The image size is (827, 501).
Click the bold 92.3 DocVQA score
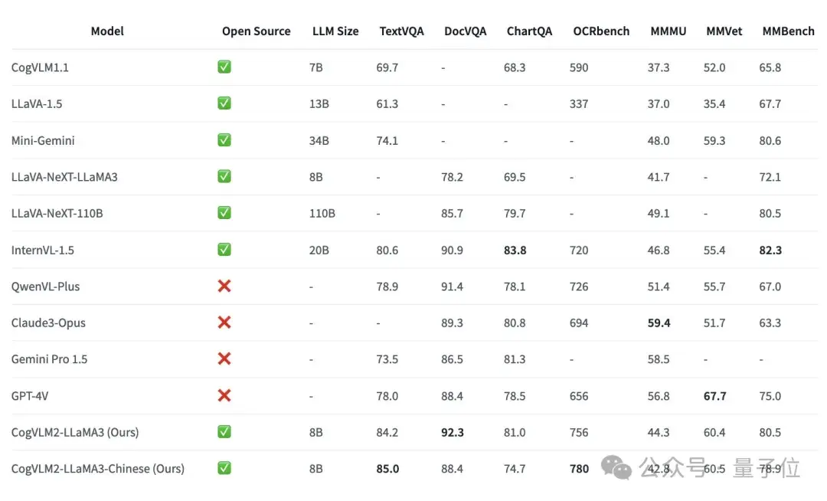click(x=453, y=433)
